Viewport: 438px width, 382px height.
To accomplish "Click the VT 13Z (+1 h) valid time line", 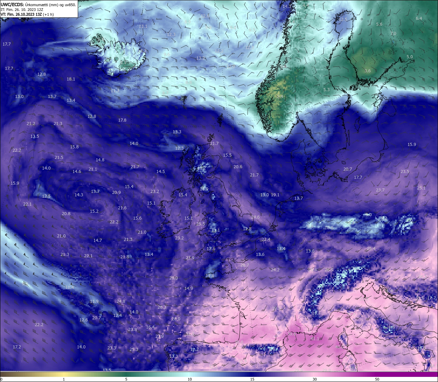I will pyautogui.click(x=27, y=14).
